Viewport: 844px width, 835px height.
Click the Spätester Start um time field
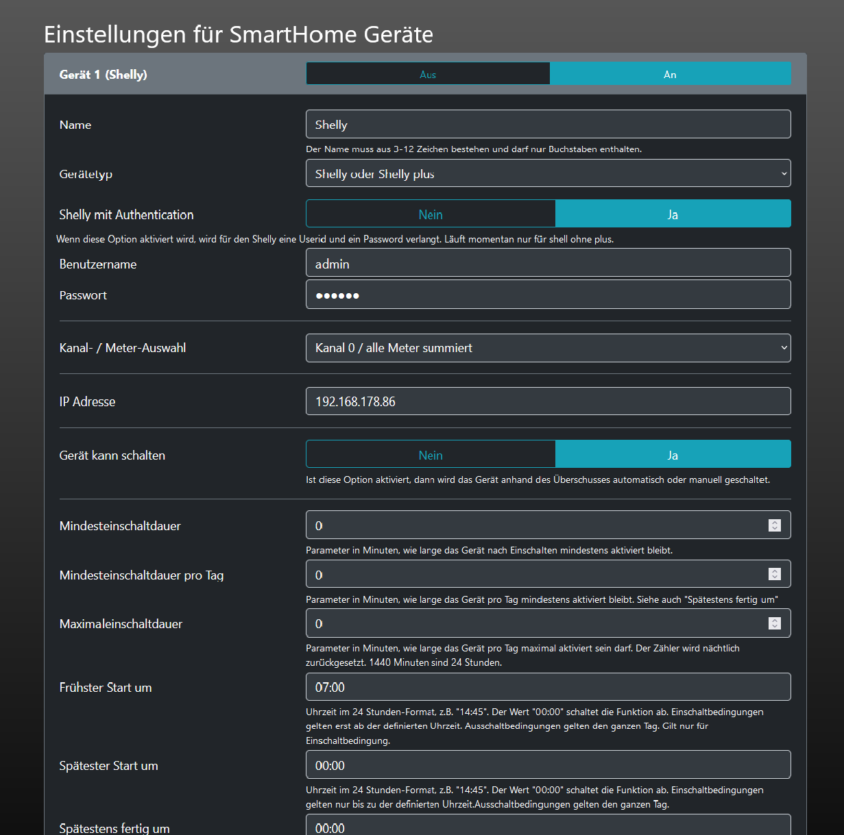(x=548, y=765)
